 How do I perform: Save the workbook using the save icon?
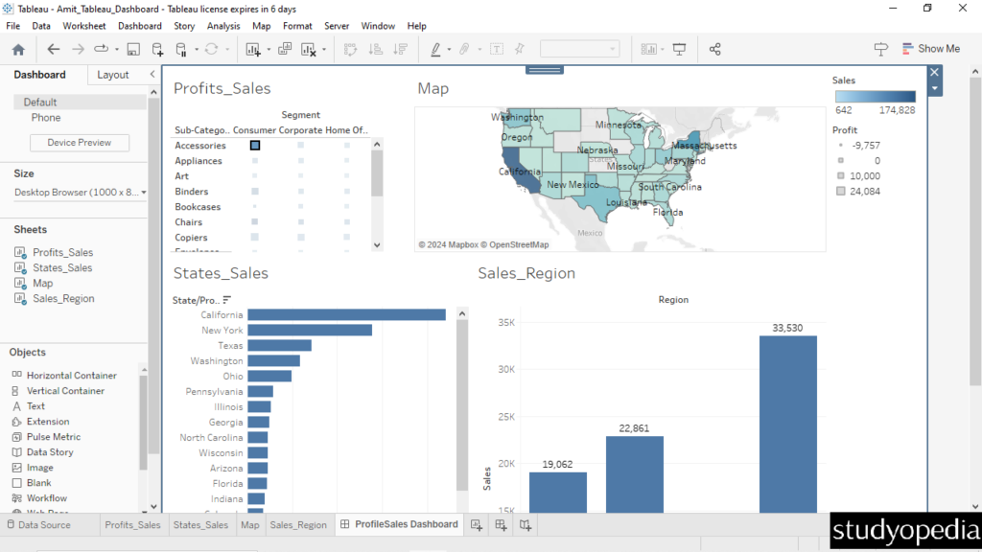tap(131, 48)
